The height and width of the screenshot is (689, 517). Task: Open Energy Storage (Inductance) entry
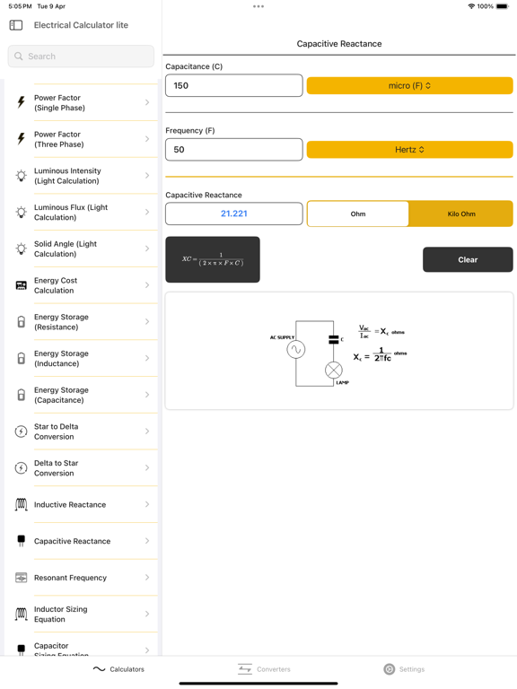82,358
